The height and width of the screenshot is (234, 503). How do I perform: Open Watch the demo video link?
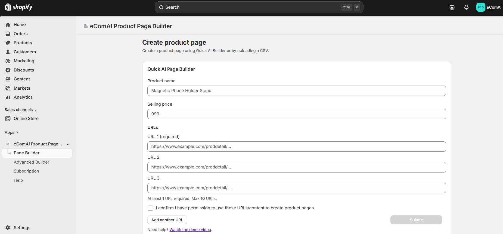(190, 230)
